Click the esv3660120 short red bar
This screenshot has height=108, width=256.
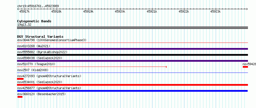click(20, 97)
